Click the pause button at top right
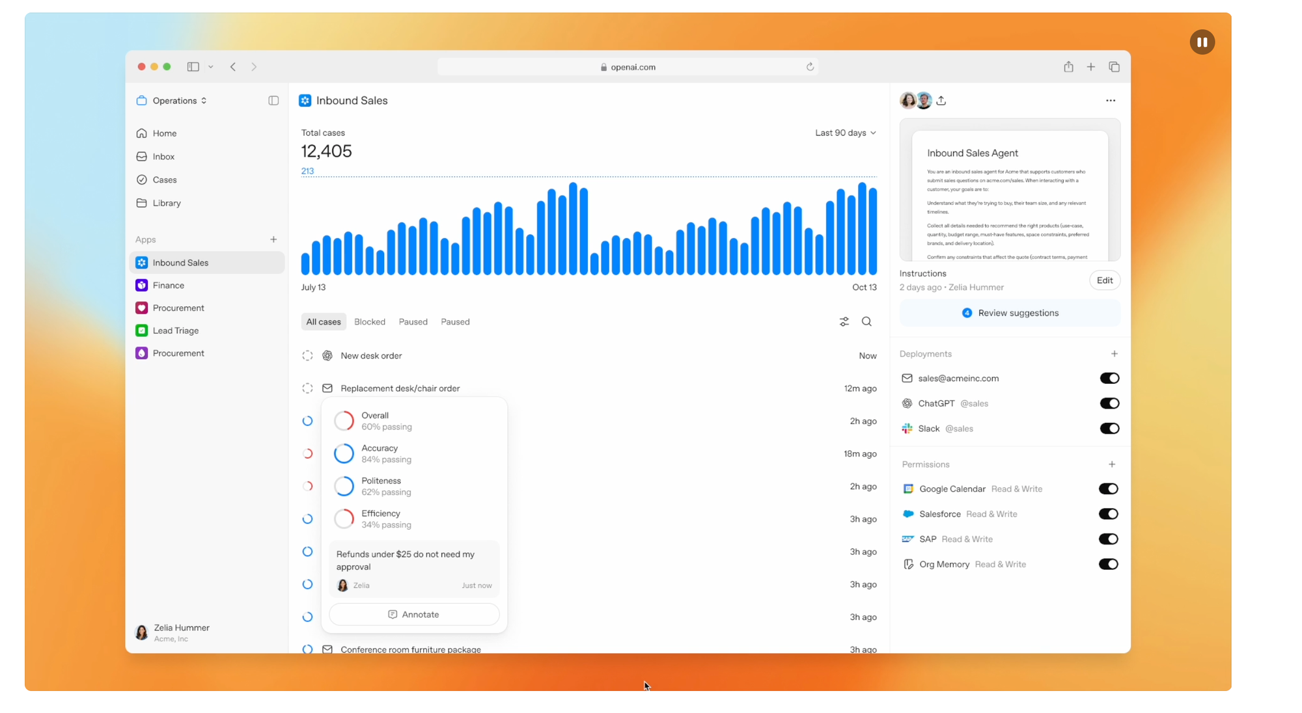 point(1202,42)
